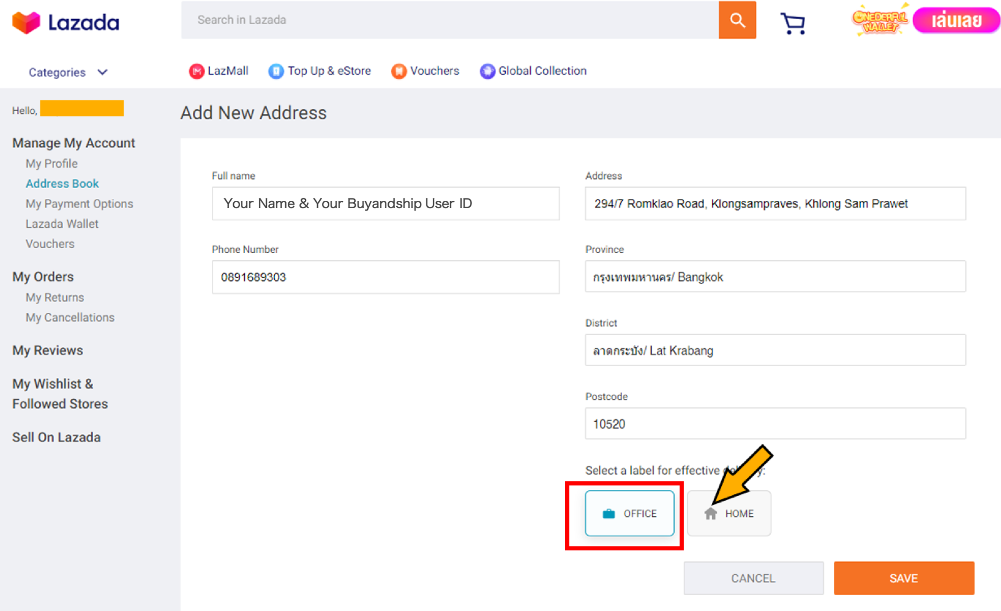Viewport: 1001px width, 611px height.
Task: Click the search magnifier icon
Action: pos(737,20)
